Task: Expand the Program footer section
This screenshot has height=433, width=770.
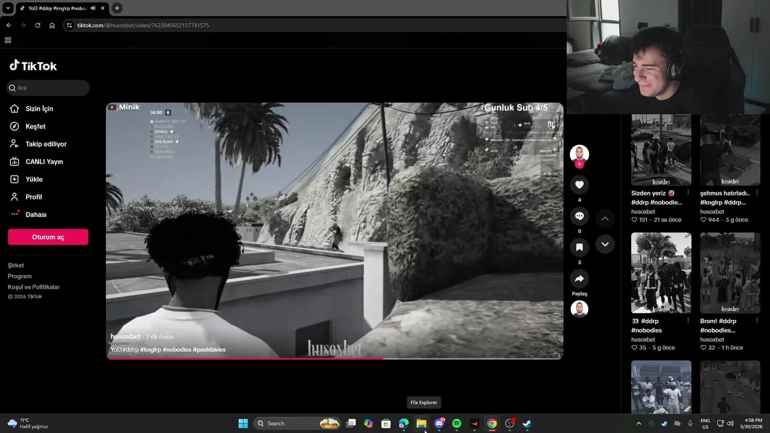Action: point(20,276)
